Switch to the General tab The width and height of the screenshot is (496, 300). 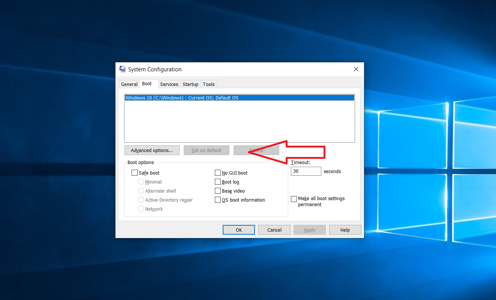129,84
